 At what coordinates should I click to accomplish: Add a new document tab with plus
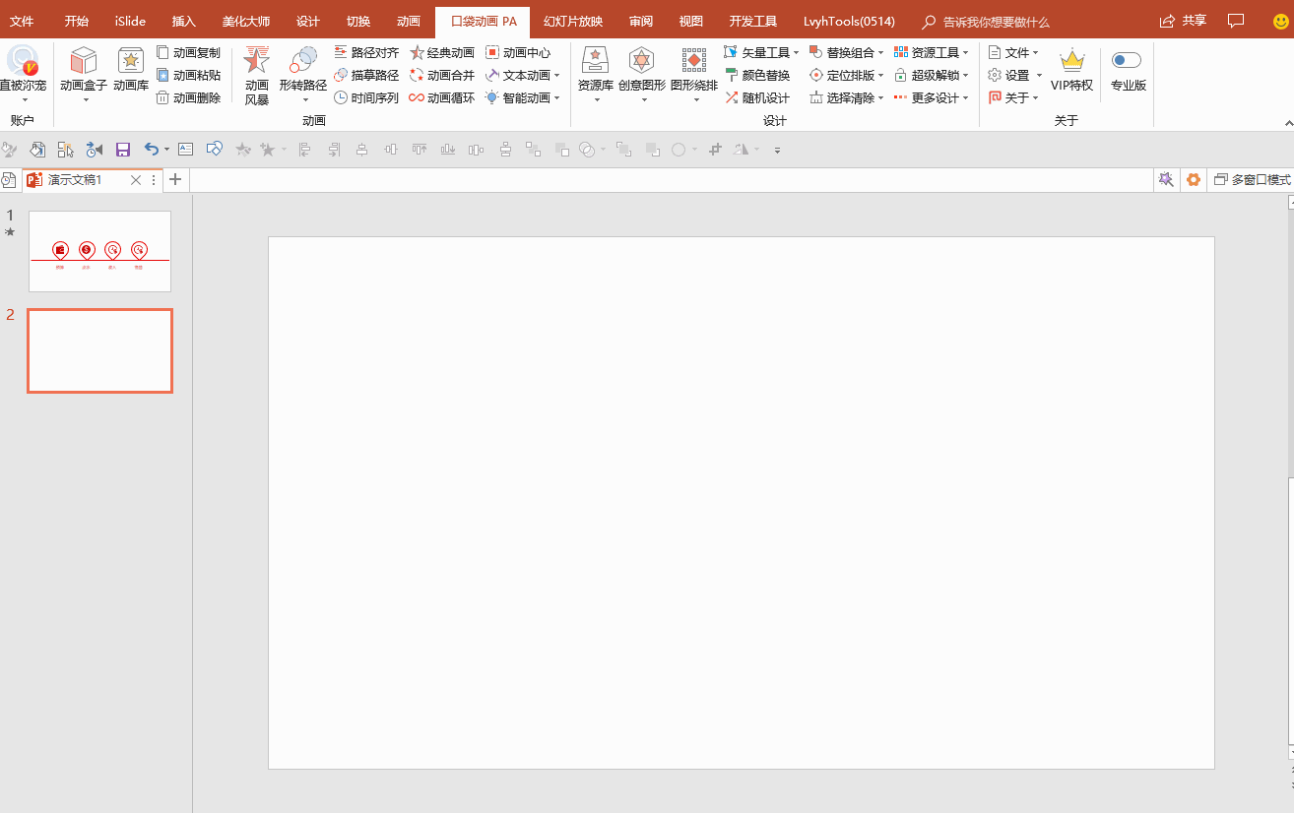(x=175, y=180)
